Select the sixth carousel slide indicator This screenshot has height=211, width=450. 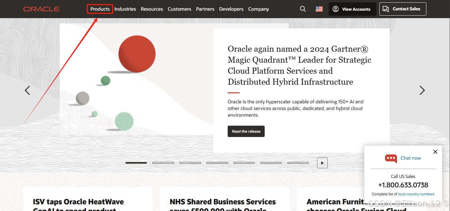coord(271,163)
